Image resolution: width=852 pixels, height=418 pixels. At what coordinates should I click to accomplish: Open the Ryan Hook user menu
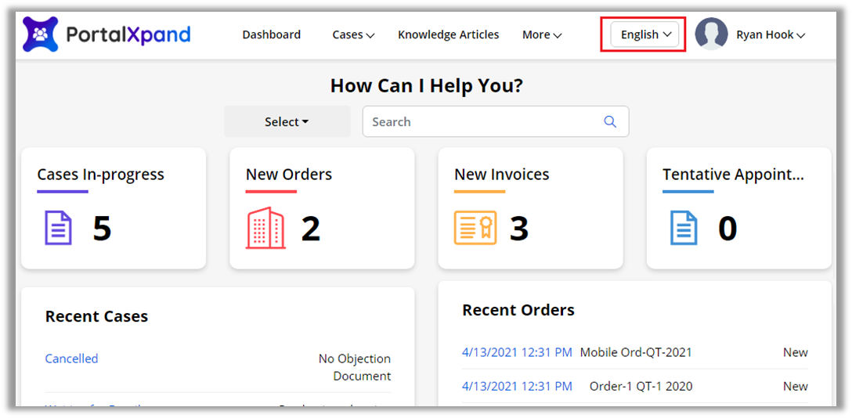point(771,34)
